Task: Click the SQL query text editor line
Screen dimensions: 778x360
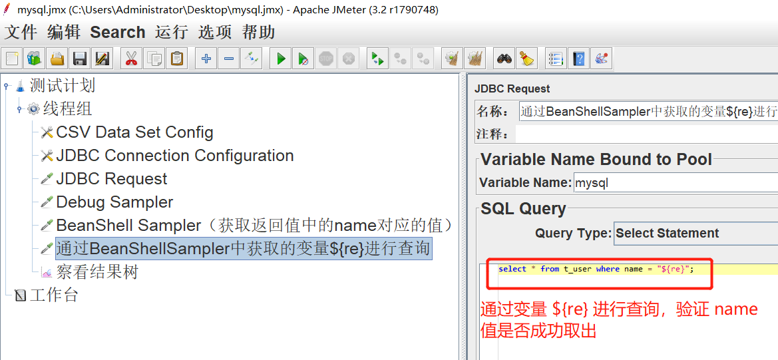Action: 638,270
